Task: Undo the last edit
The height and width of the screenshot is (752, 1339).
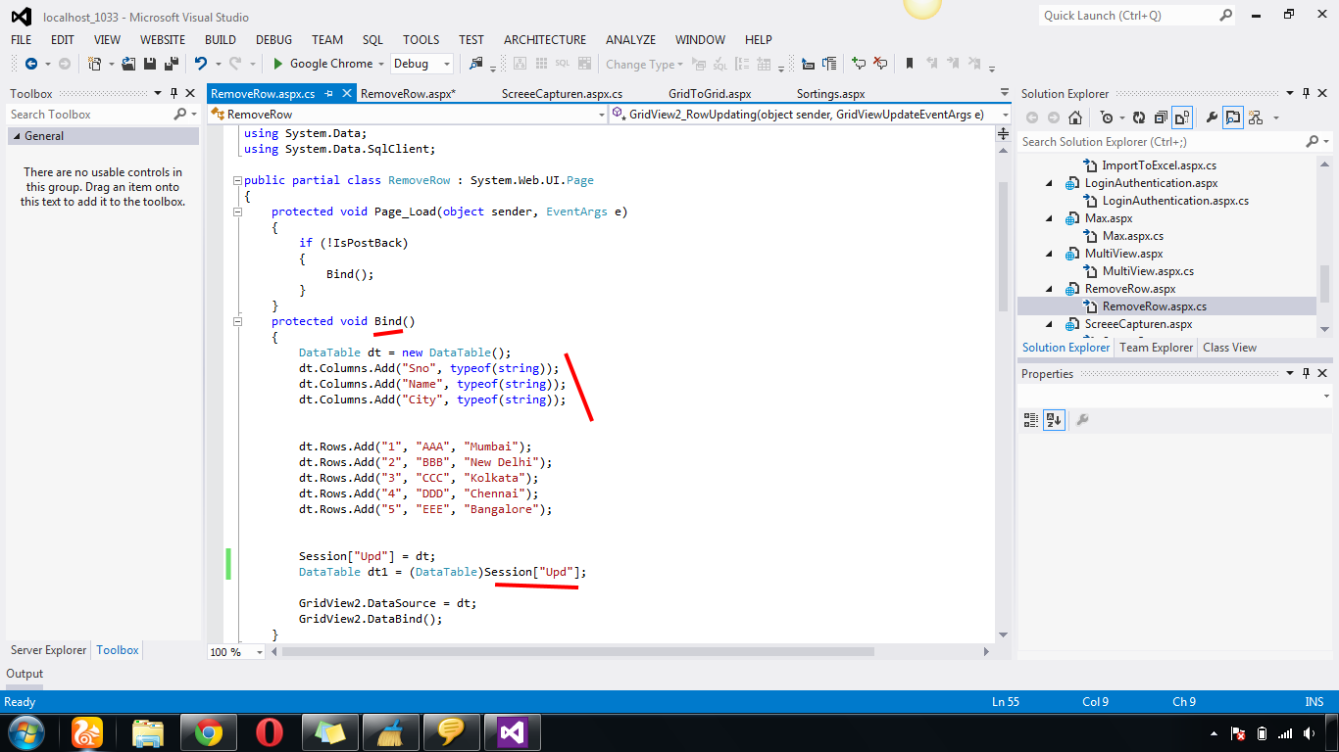Action: (x=201, y=64)
